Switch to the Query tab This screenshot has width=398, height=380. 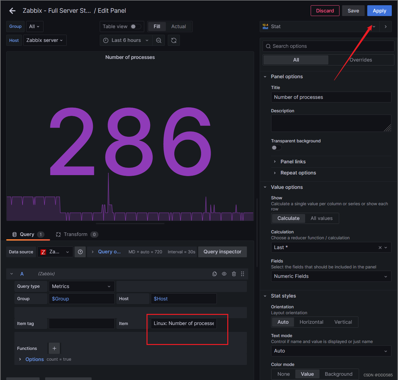tap(28, 234)
